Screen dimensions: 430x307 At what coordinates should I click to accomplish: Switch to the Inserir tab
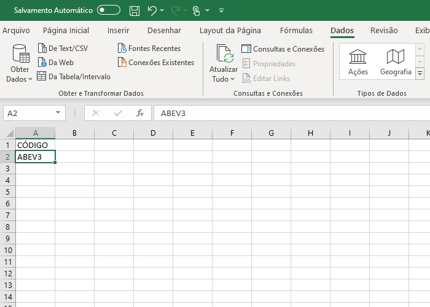coord(119,31)
